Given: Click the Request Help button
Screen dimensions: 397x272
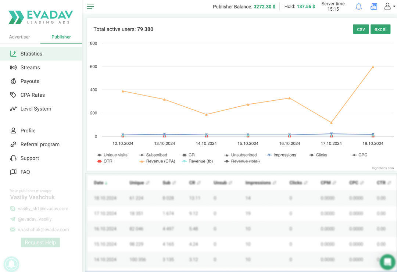Looking at the screenshot, I should click(x=40, y=242).
